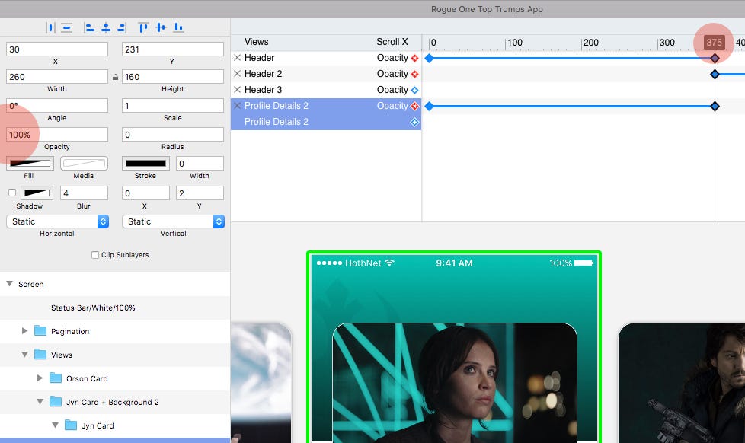The image size is (745, 443).
Task: Add driver property on lower Profile Details 2 row
Action: tap(415, 122)
